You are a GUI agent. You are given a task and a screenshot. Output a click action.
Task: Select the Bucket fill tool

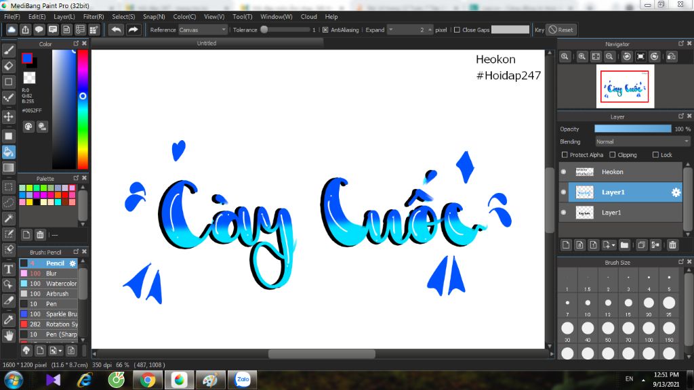[x=8, y=152]
